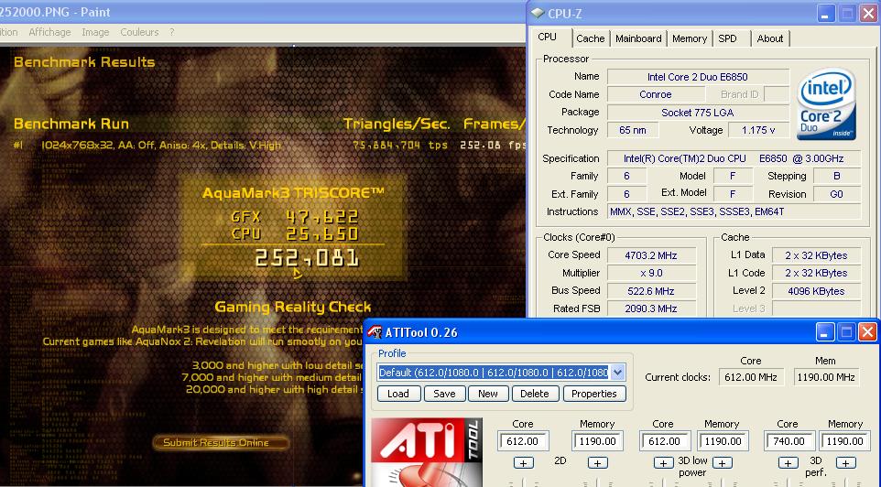Click the CPU-Z title bar icon
Image resolution: width=881 pixels, height=487 pixels.
pos(538,12)
